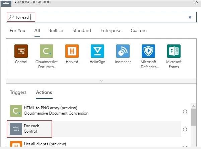
Task: Click the Cloudmersive Document Conversion subtitle
Action: pos(56,113)
